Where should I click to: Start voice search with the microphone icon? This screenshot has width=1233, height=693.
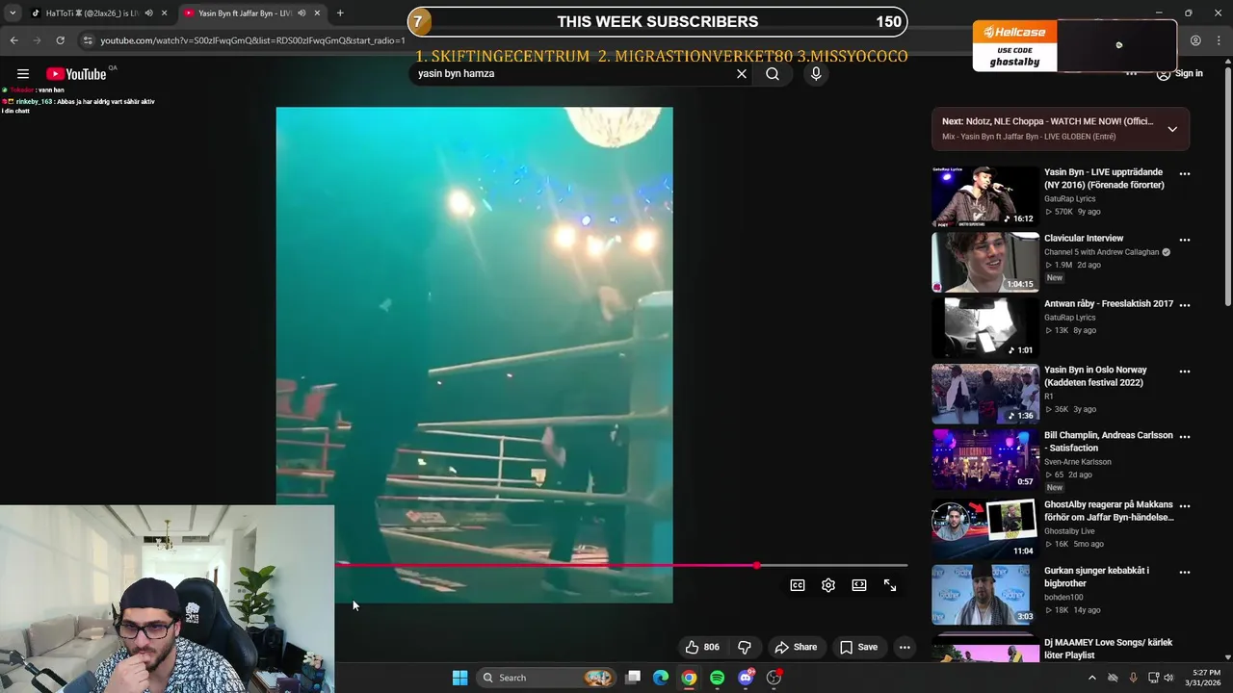(816, 74)
